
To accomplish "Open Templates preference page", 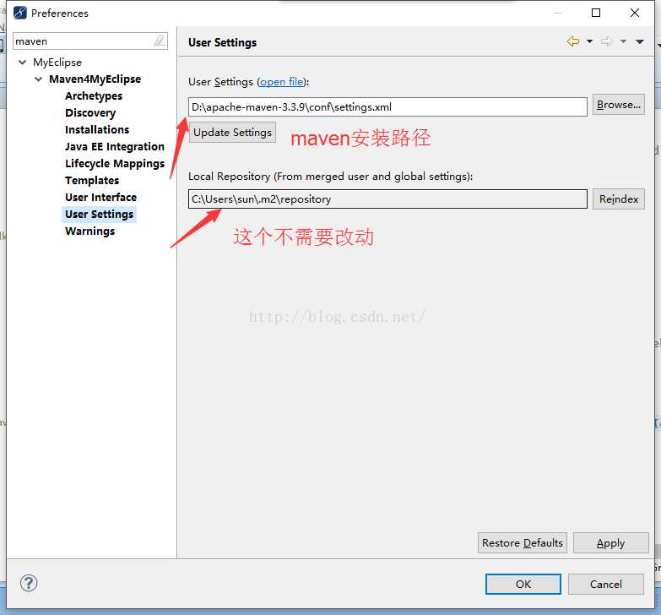I will (92, 181).
